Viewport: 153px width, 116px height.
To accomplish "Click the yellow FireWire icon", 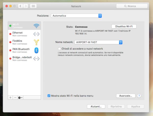I will [x=36, y=42].
